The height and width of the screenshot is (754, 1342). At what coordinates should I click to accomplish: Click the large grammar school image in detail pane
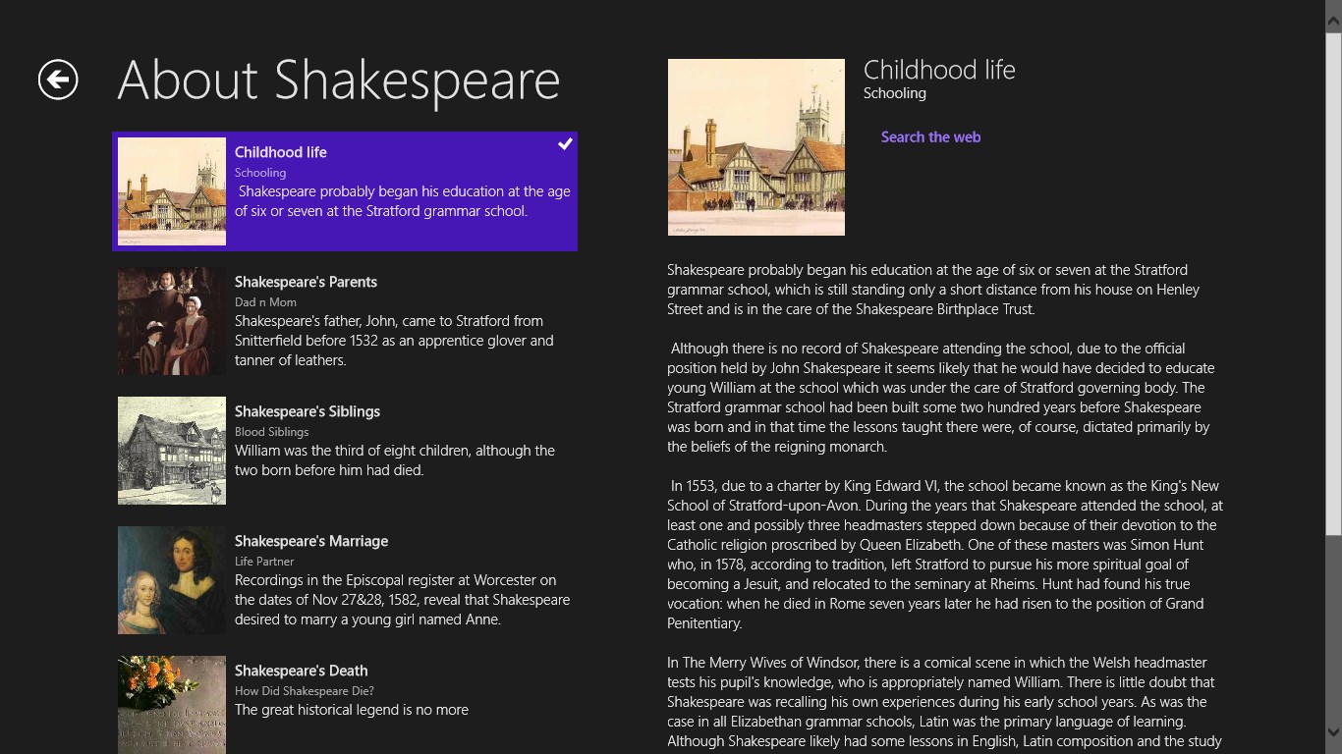point(755,147)
